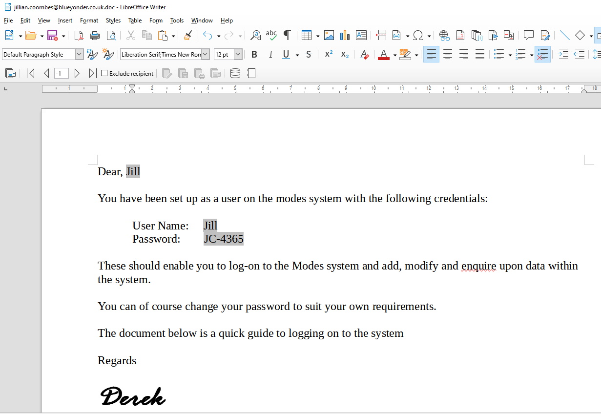
Task: Set Justified alignment
Action: click(x=480, y=55)
